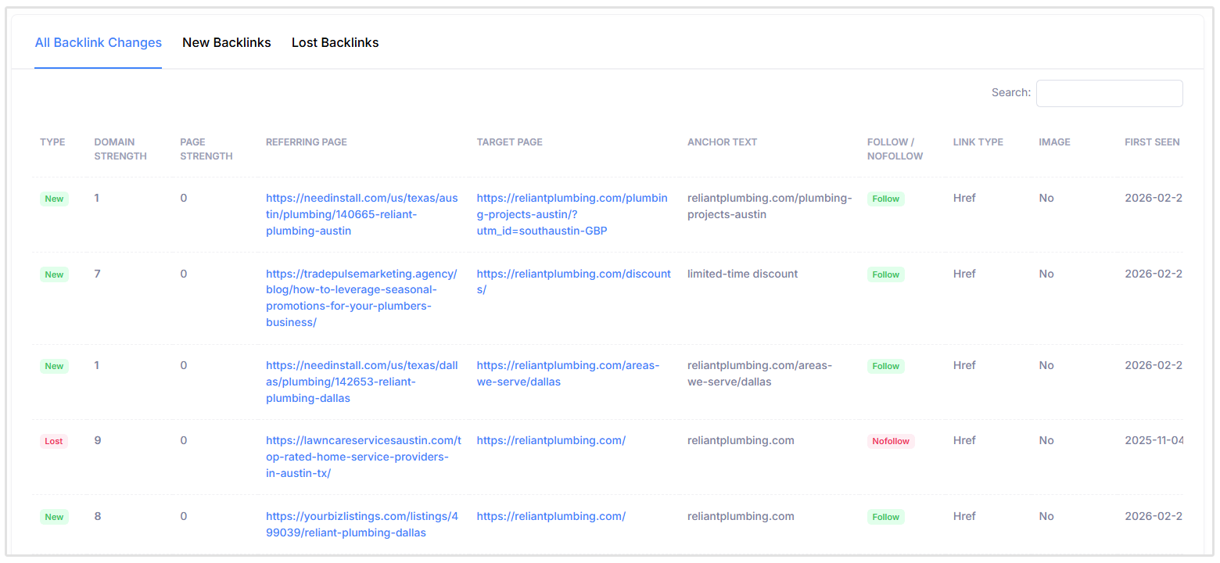Select the All Backlink Changes tab
Screen dimensions: 1220x563
98,42
